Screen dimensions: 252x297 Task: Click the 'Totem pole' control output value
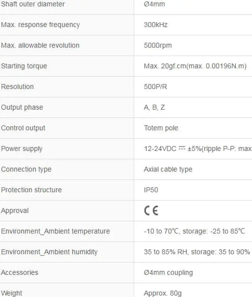coord(161,128)
